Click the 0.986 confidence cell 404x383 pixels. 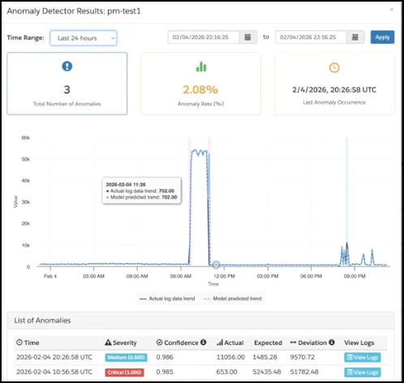click(x=165, y=357)
